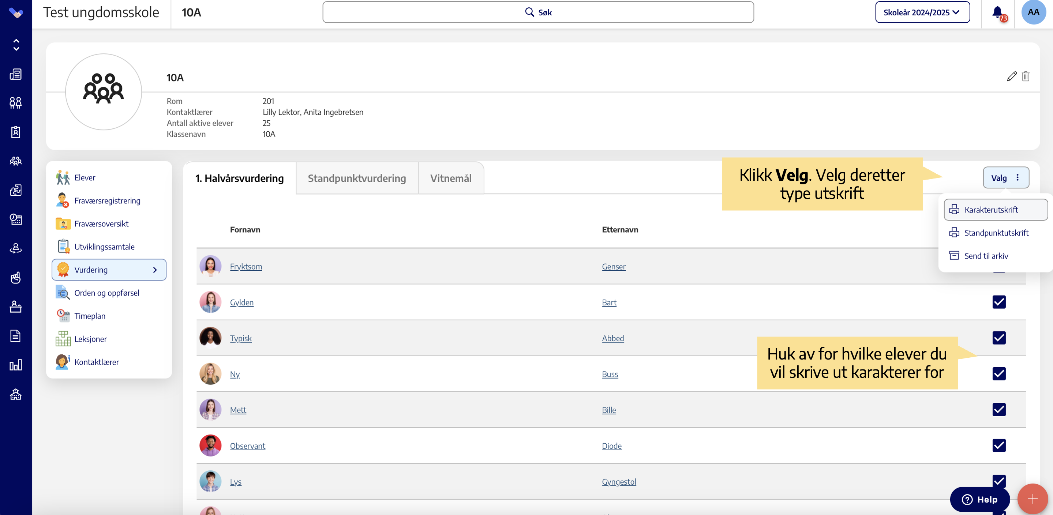Select Standpunktutskrift from the Valg menu
Viewport: 1053px width, 515px height.
[x=995, y=233]
